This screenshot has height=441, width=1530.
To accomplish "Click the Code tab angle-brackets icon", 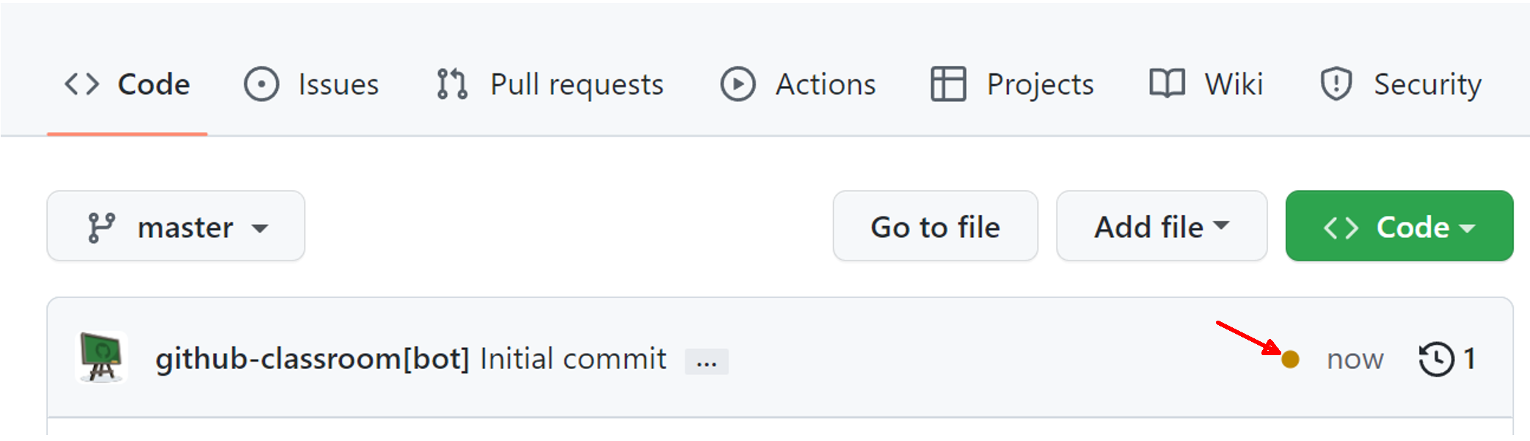I will 81,84.
